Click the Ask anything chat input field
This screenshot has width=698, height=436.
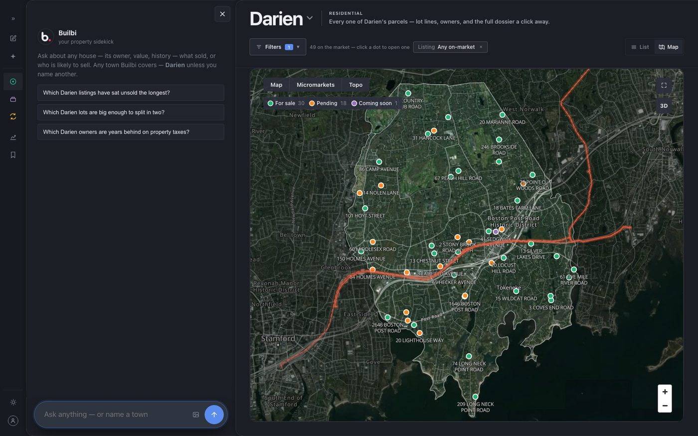point(115,415)
